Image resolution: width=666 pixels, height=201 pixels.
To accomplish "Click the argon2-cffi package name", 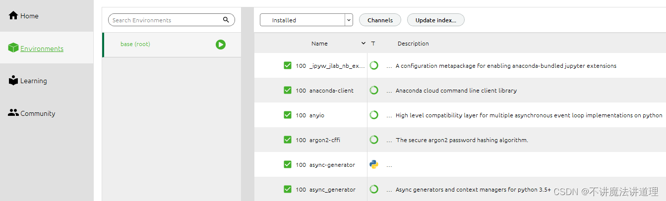I will coord(325,140).
